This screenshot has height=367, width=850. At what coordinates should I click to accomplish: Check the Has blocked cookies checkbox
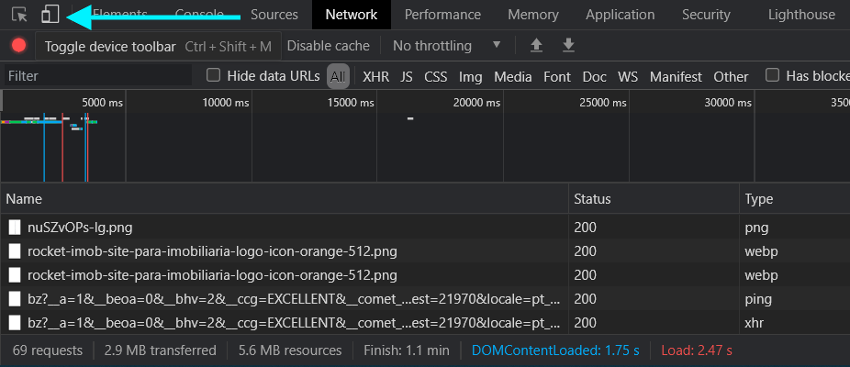click(x=773, y=76)
